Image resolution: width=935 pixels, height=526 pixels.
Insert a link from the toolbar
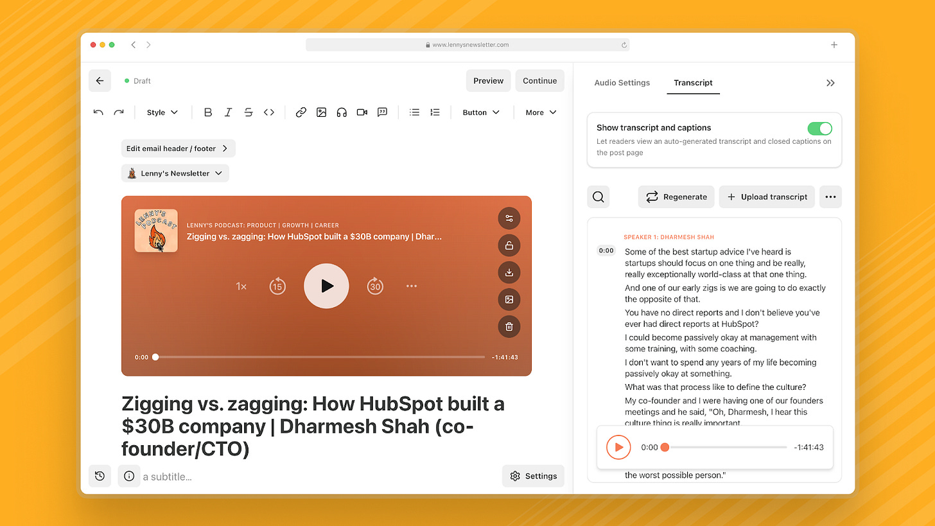[x=301, y=112]
